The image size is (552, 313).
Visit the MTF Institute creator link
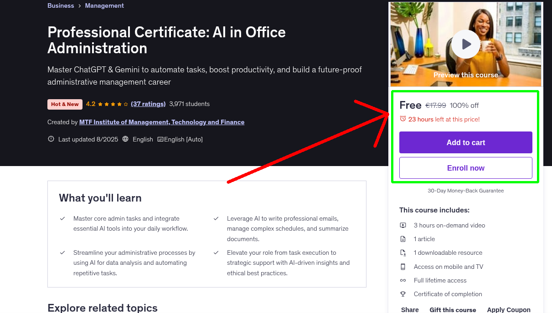[x=162, y=122]
